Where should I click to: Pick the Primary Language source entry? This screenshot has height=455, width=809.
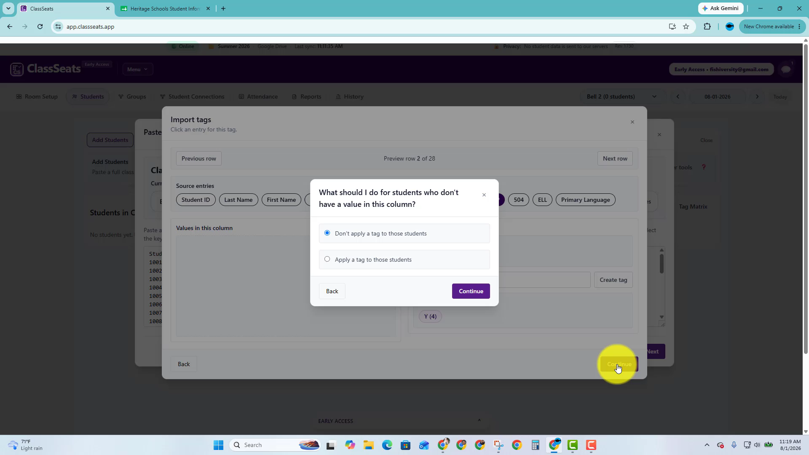(x=585, y=200)
